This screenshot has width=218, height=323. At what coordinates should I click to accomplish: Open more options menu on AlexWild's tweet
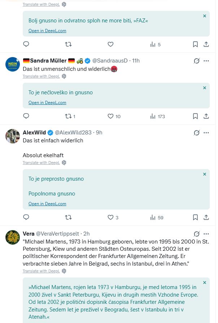coord(206,133)
